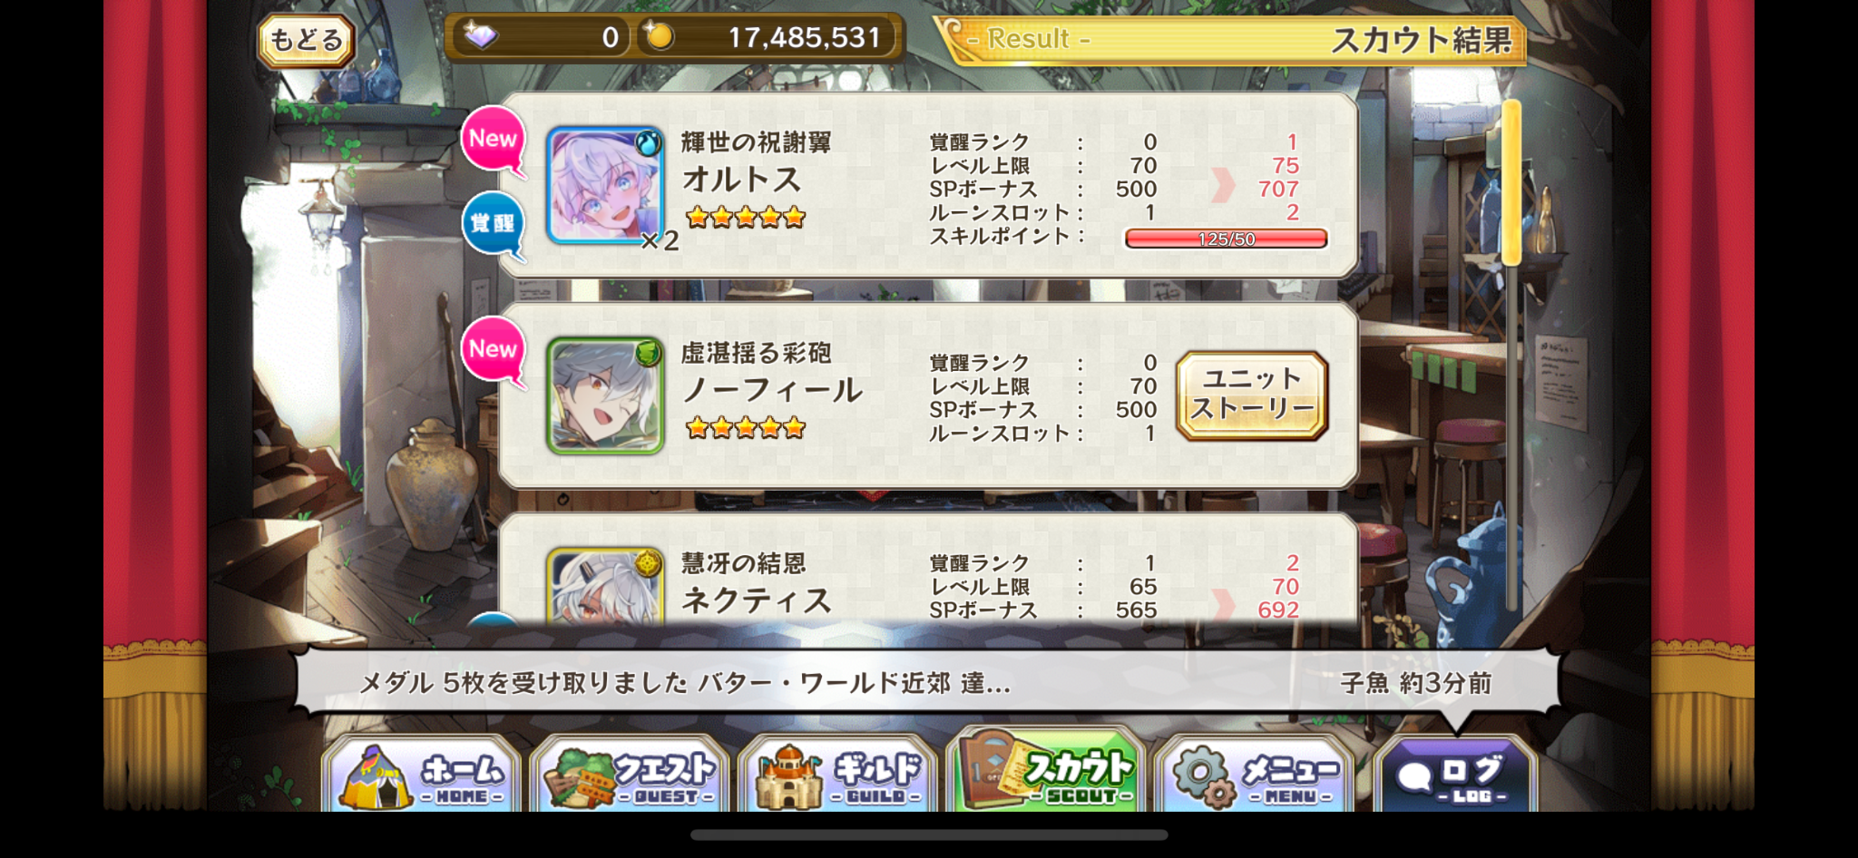
Task: Open the メダル 5枚 notification message
Action: coord(926,682)
